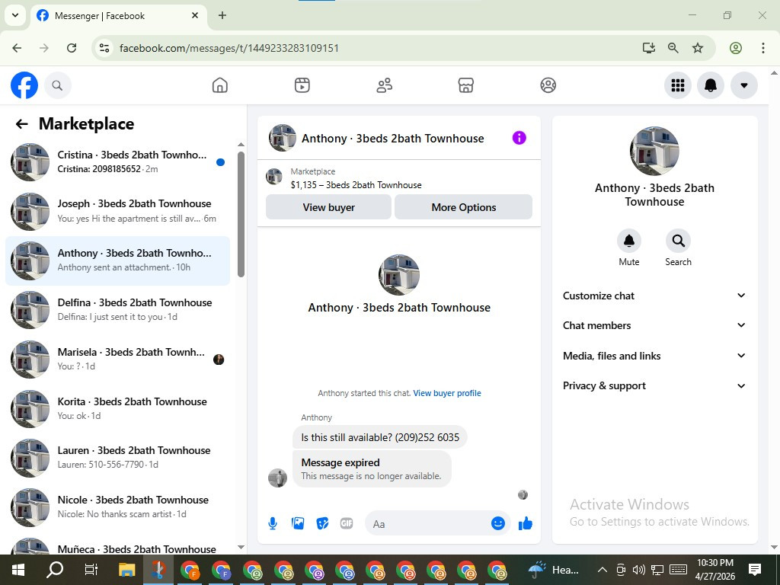Screen dimensions: 780x585
Task: Open Nicole's townhouse conversation
Action: pos(117,507)
